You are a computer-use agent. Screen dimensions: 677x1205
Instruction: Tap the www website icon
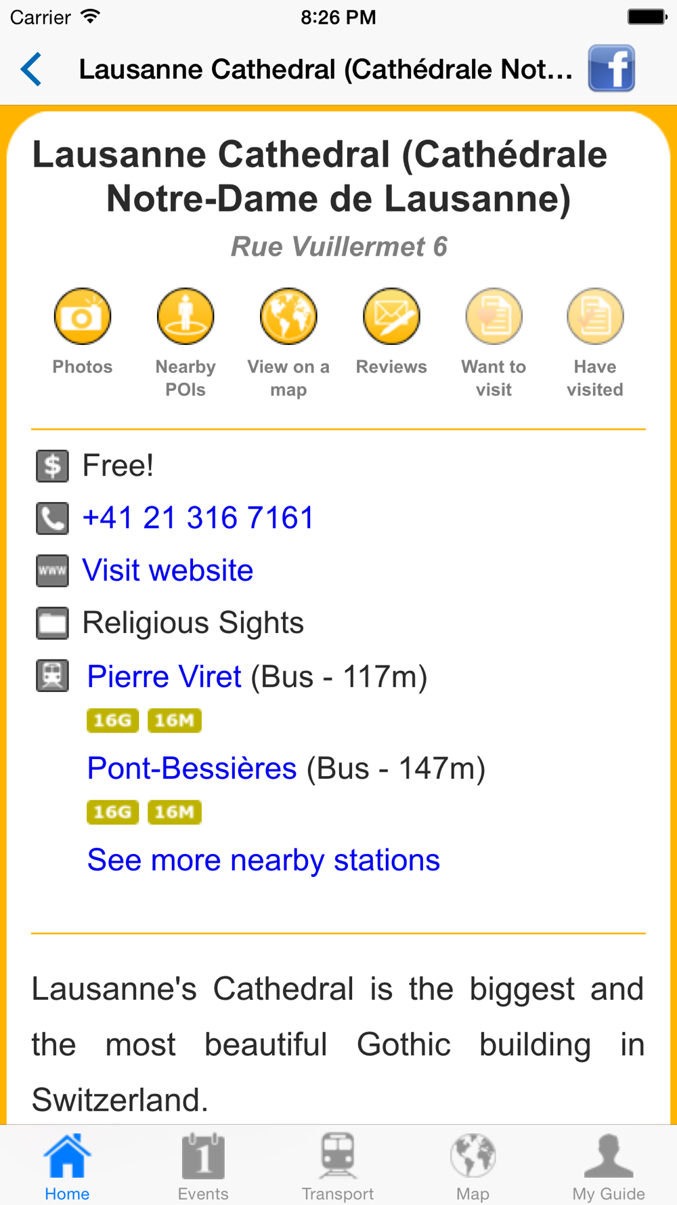pos(52,571)
